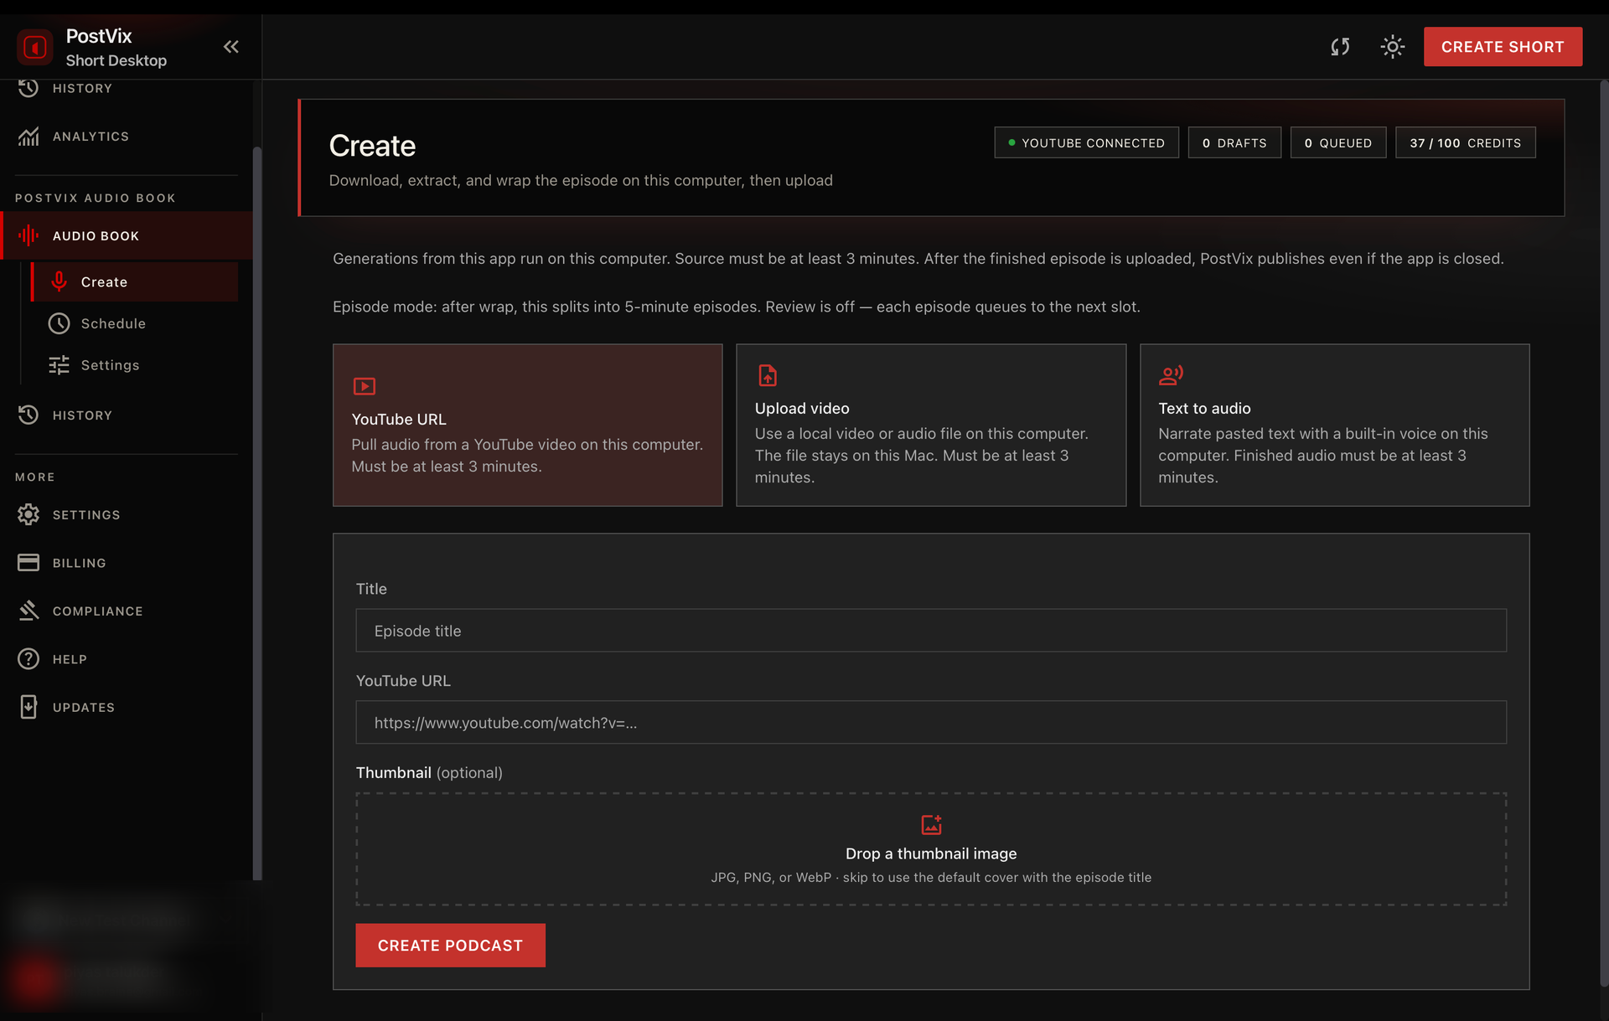Click the "Episode mode: after wrap" paragraph

(x=737, y=307)
